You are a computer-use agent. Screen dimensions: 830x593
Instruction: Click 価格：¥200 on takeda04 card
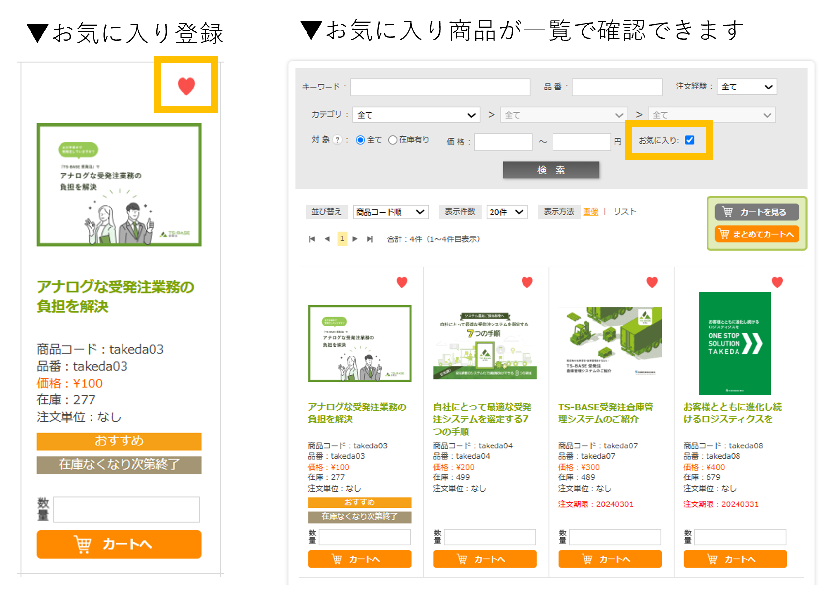click(x=454, y=467)
